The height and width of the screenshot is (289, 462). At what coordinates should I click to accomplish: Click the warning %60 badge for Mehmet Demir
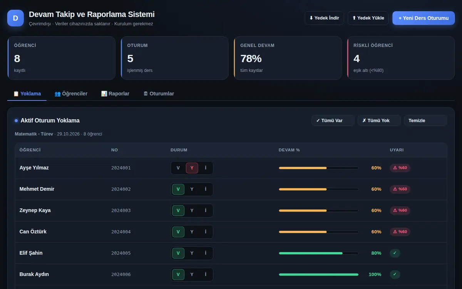(400, 189)
